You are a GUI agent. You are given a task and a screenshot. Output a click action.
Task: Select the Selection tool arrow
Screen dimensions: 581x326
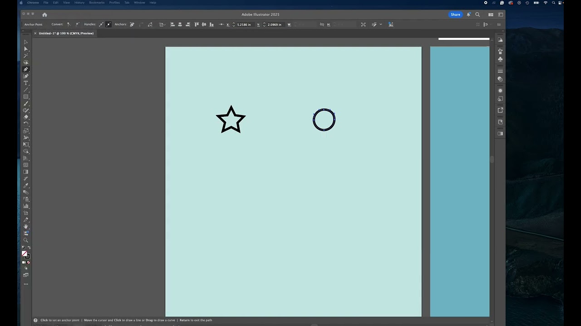pyautogui.click(x=26, y=42)
